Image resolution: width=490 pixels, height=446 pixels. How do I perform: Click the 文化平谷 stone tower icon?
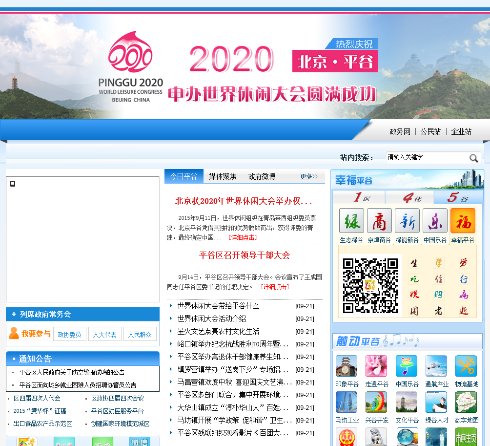407,402
